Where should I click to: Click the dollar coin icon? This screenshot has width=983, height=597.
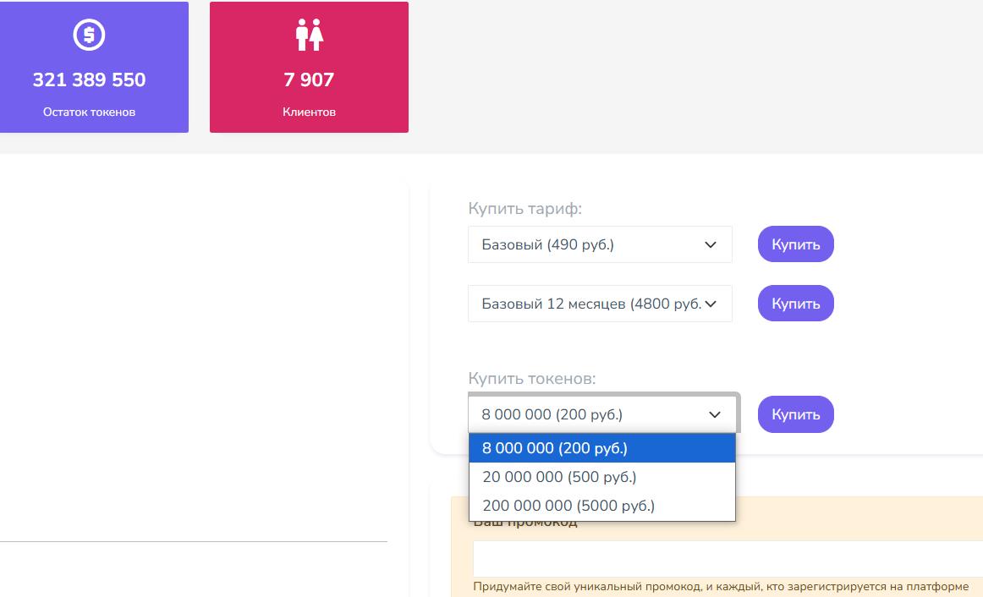tap(89, 35)
